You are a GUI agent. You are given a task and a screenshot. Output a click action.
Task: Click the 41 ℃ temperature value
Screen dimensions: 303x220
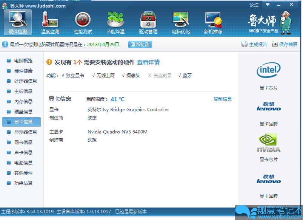tap(117, 99)
